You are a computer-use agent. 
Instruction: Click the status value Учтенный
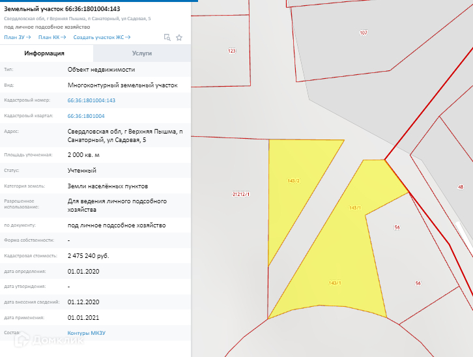tap(81, 171)
